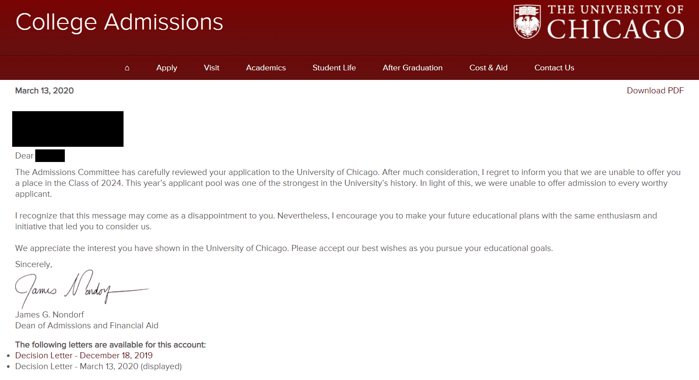Open the Student Life page

pyautogui.click(x=334, y=68)
